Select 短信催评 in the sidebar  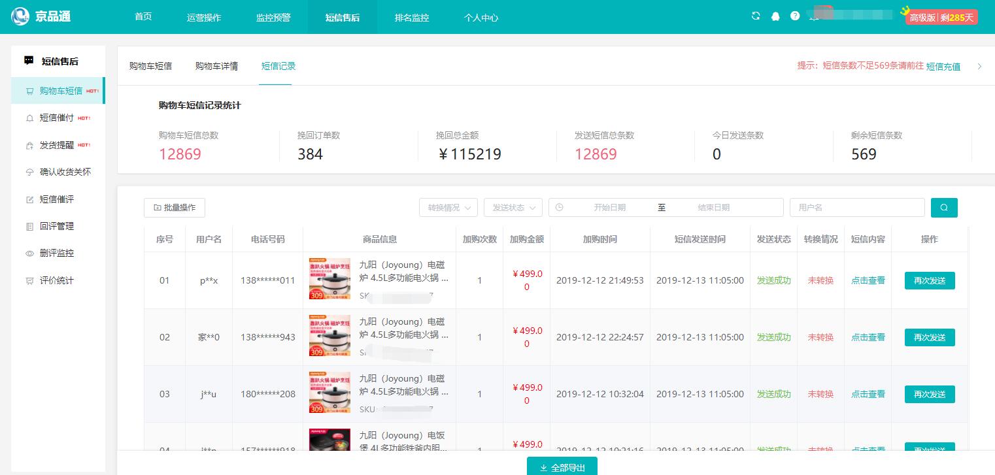[57, 199]
